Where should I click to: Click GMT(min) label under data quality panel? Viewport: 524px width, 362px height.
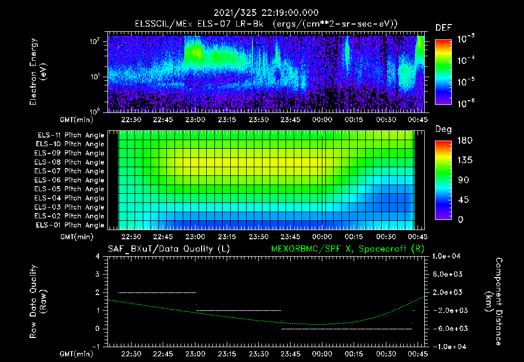tap(77, 354)
